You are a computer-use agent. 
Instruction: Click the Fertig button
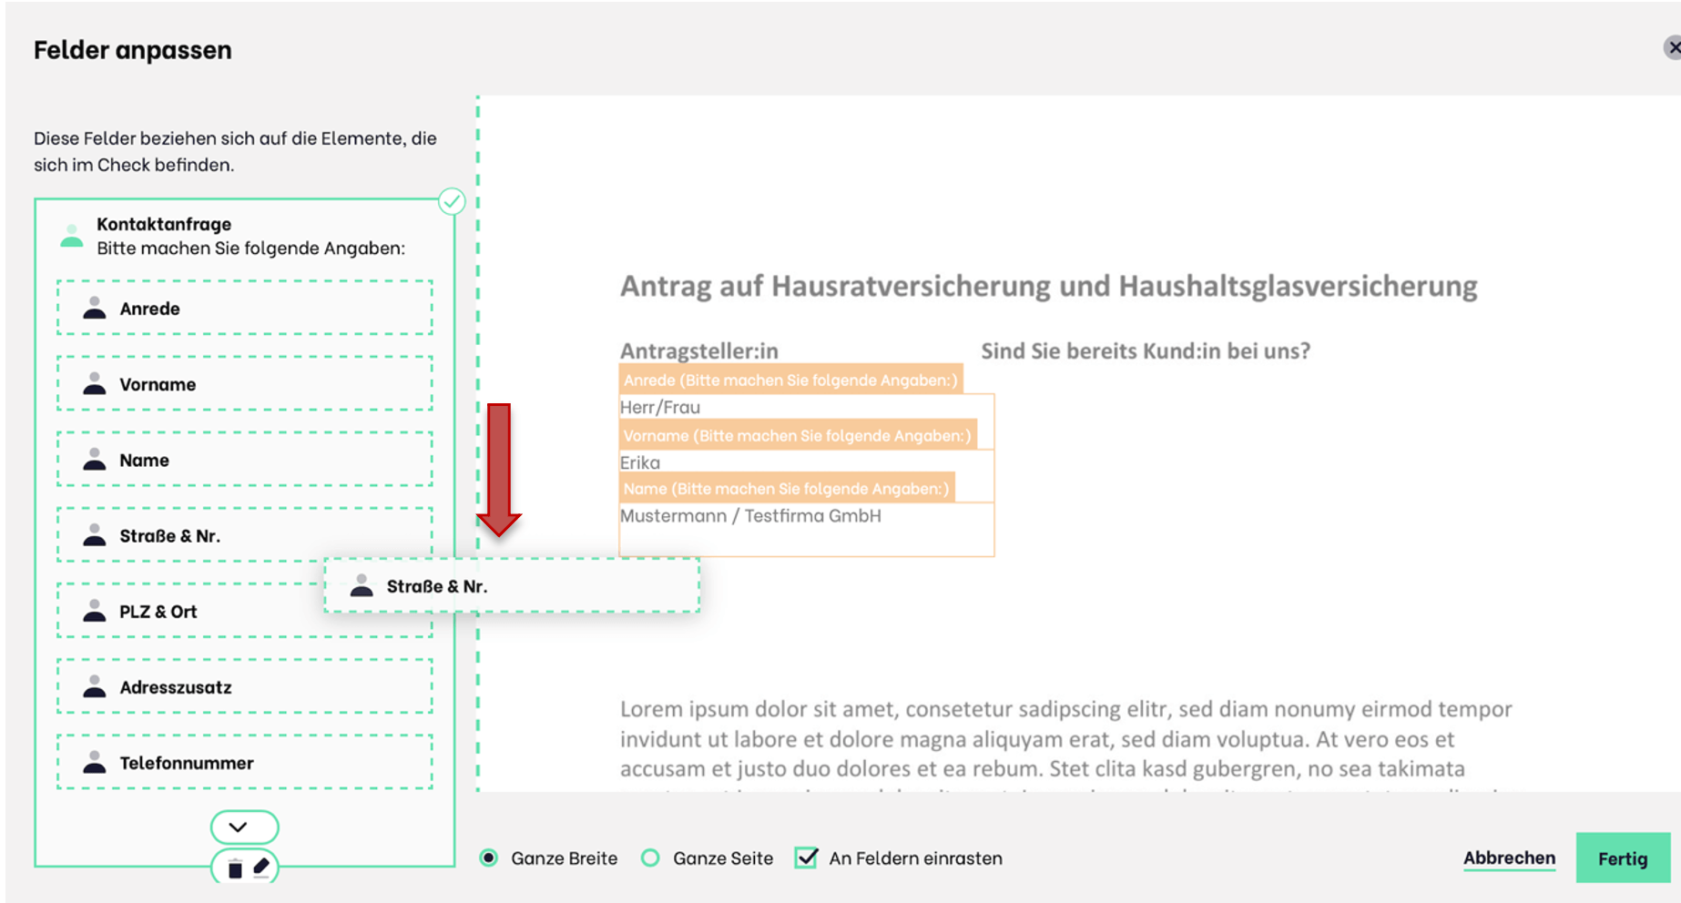(1623, 857)
